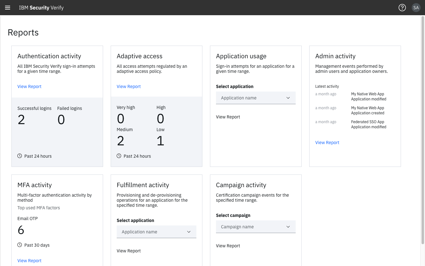View Report for Authentication activity
The height and width of the screenshot is (266, 425).
tap(29, 86)
